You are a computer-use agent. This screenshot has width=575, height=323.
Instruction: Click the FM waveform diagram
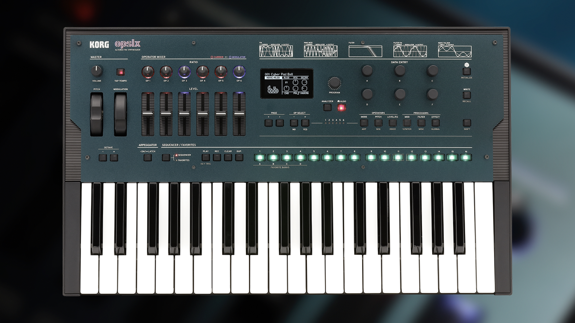(x=276, y=51)
